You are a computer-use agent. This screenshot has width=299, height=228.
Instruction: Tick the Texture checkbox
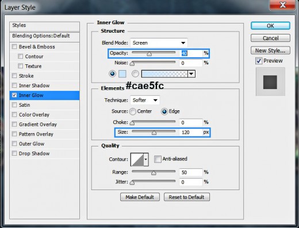pyautogui.click(x=20, y=66)
